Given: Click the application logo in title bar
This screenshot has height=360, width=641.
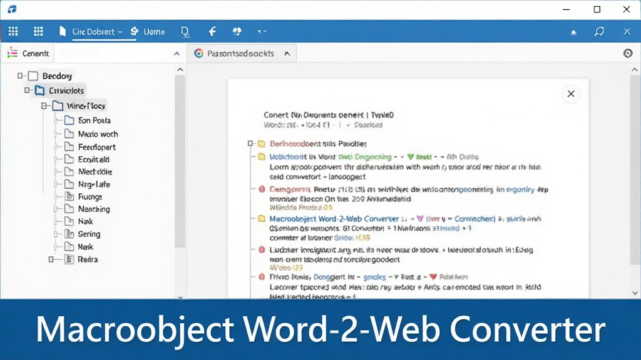Looking at the screenshot, I should (x=13, y=9).
